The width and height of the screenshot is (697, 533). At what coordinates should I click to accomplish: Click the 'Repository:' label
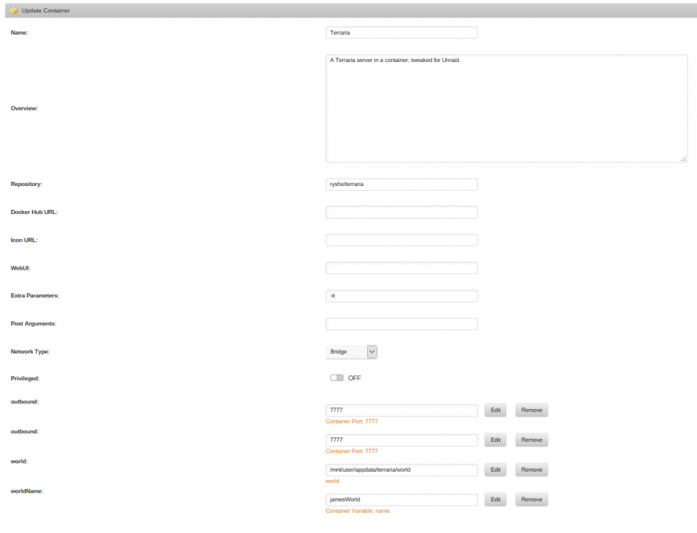click(x=26, y=184)
